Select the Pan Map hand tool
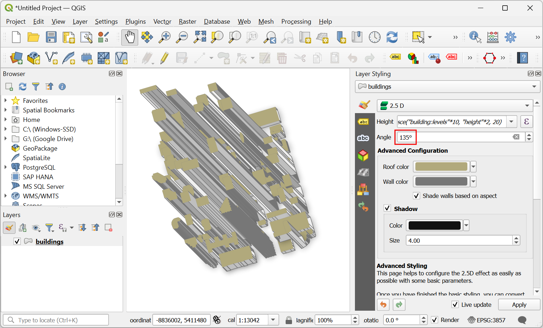This screenshot has height=328, width=543. pos(130,37)
